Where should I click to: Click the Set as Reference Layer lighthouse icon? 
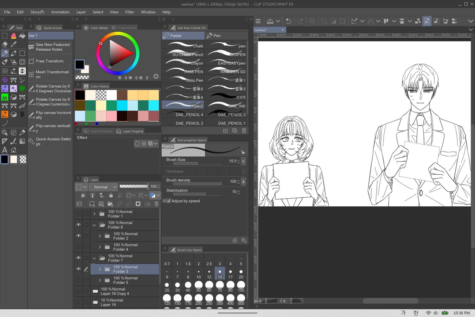coord(93,195)
